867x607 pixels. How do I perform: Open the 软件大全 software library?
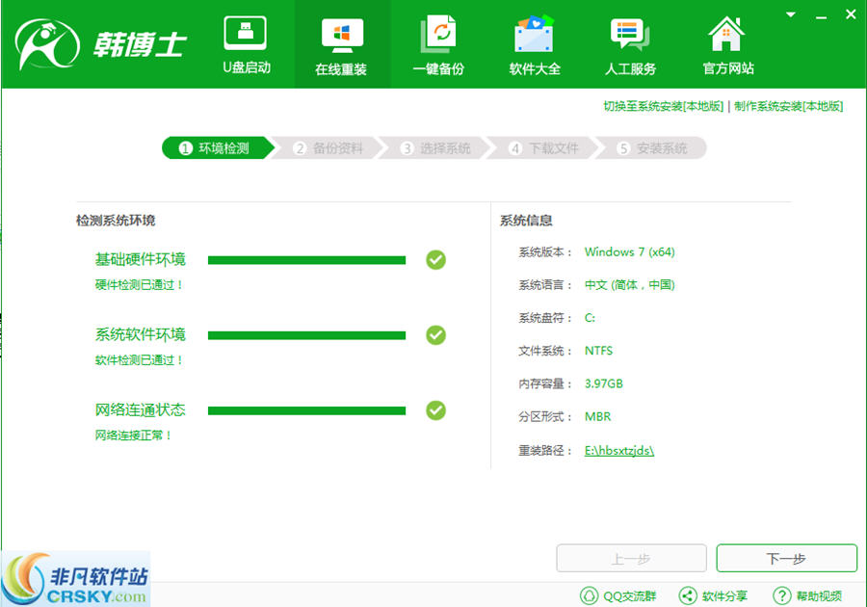(x=535, y=43)
